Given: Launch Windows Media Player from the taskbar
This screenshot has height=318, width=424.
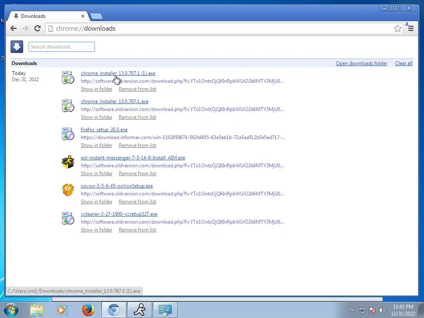Looking at the screenshot, I should [x=62, y=310].
